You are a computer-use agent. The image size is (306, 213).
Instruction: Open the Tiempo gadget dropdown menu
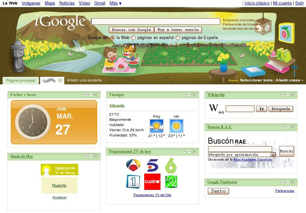tap(184, 95)
